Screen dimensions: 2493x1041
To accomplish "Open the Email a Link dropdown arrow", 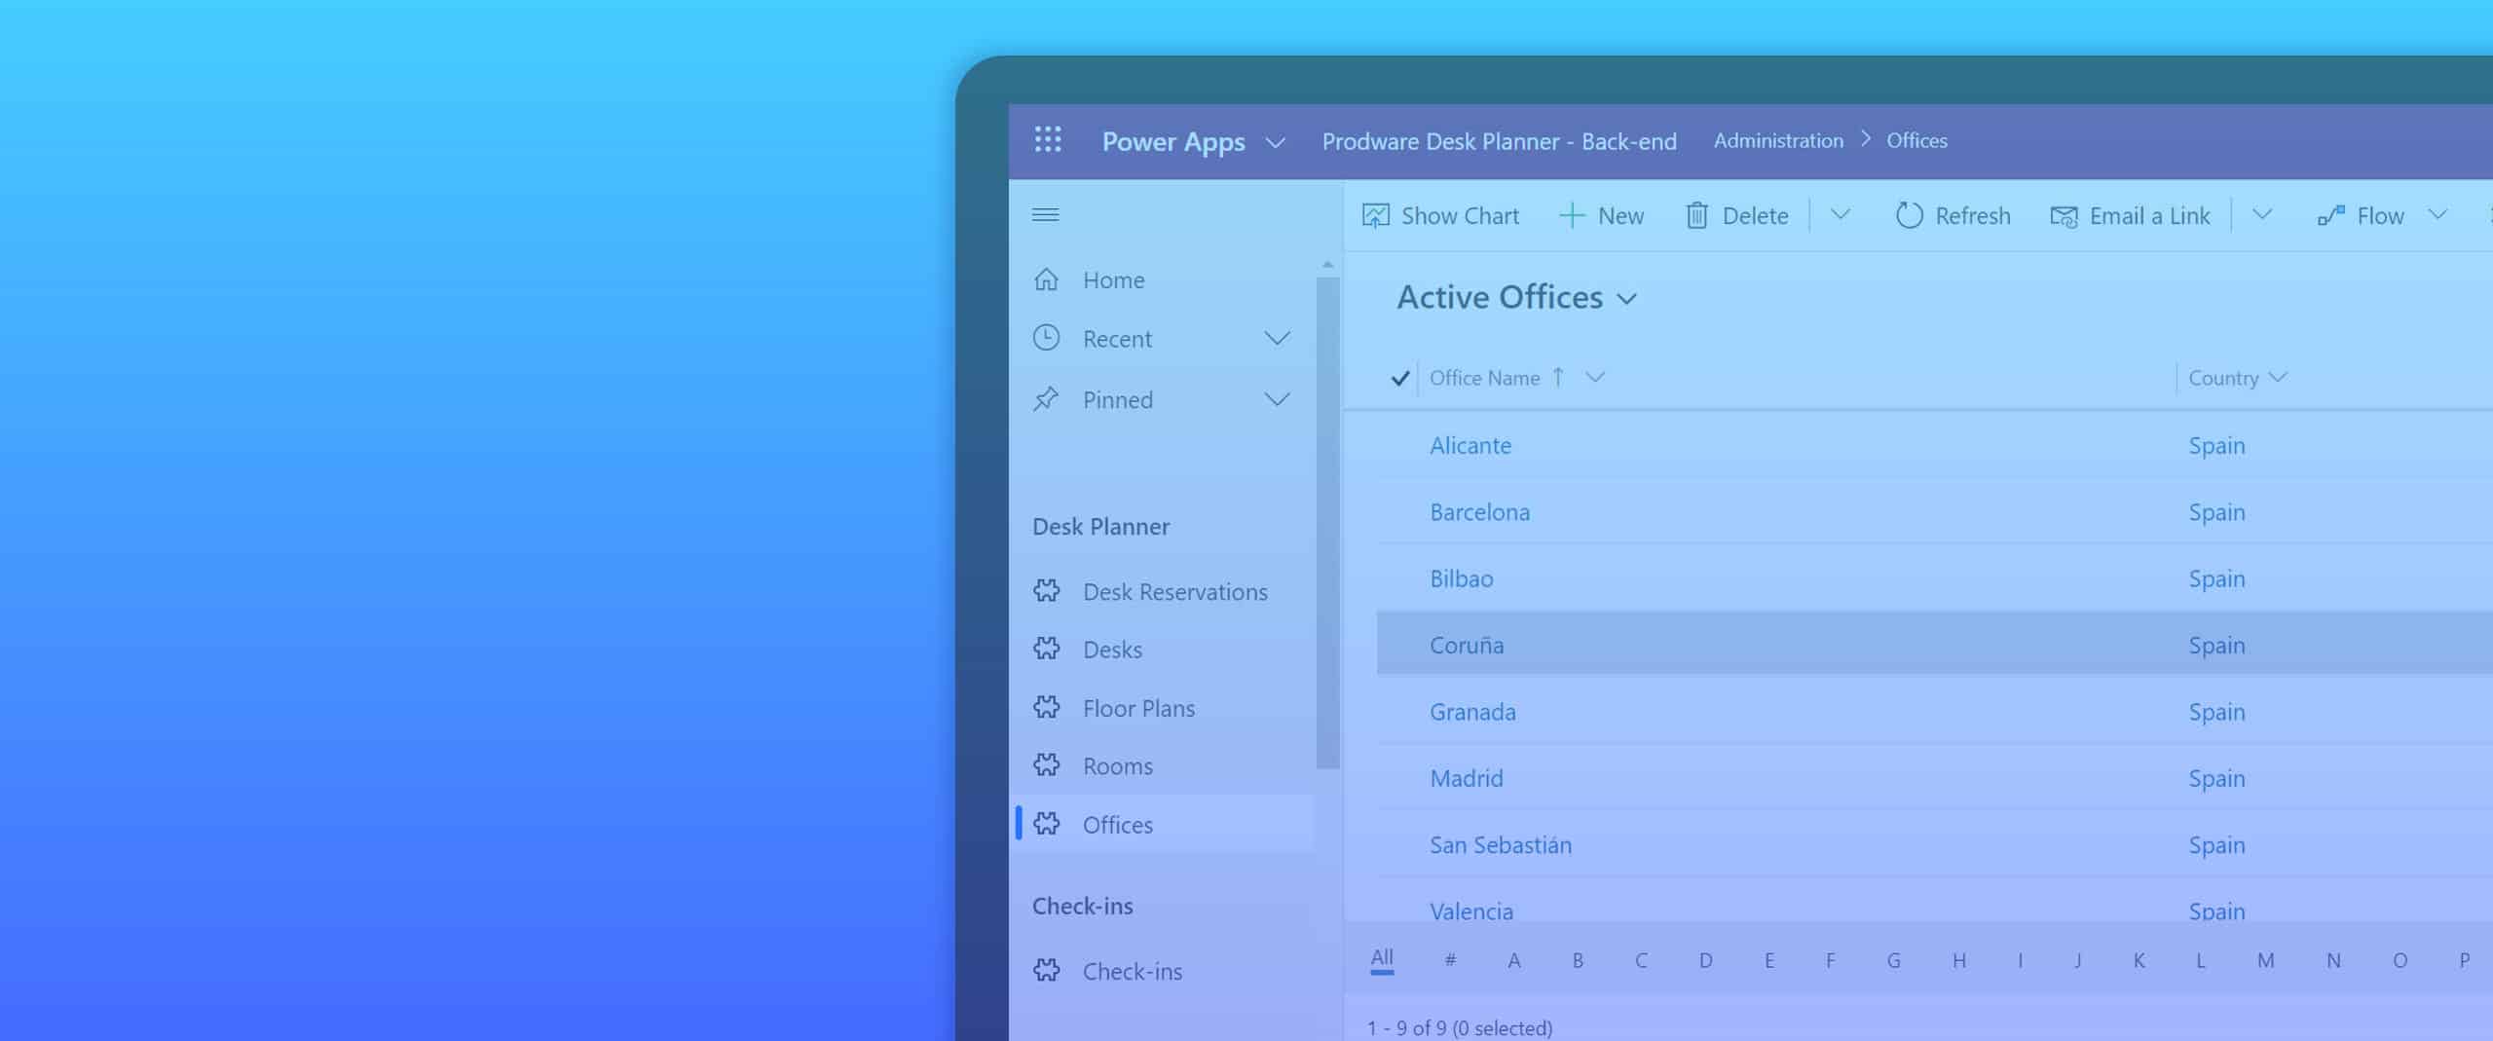I will (x=2261, y=214).
